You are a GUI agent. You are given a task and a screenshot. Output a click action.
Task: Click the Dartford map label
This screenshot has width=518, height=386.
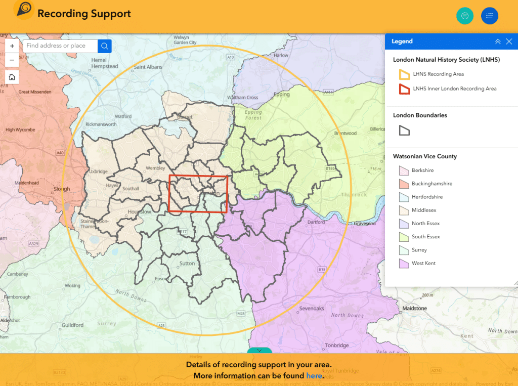316,222
